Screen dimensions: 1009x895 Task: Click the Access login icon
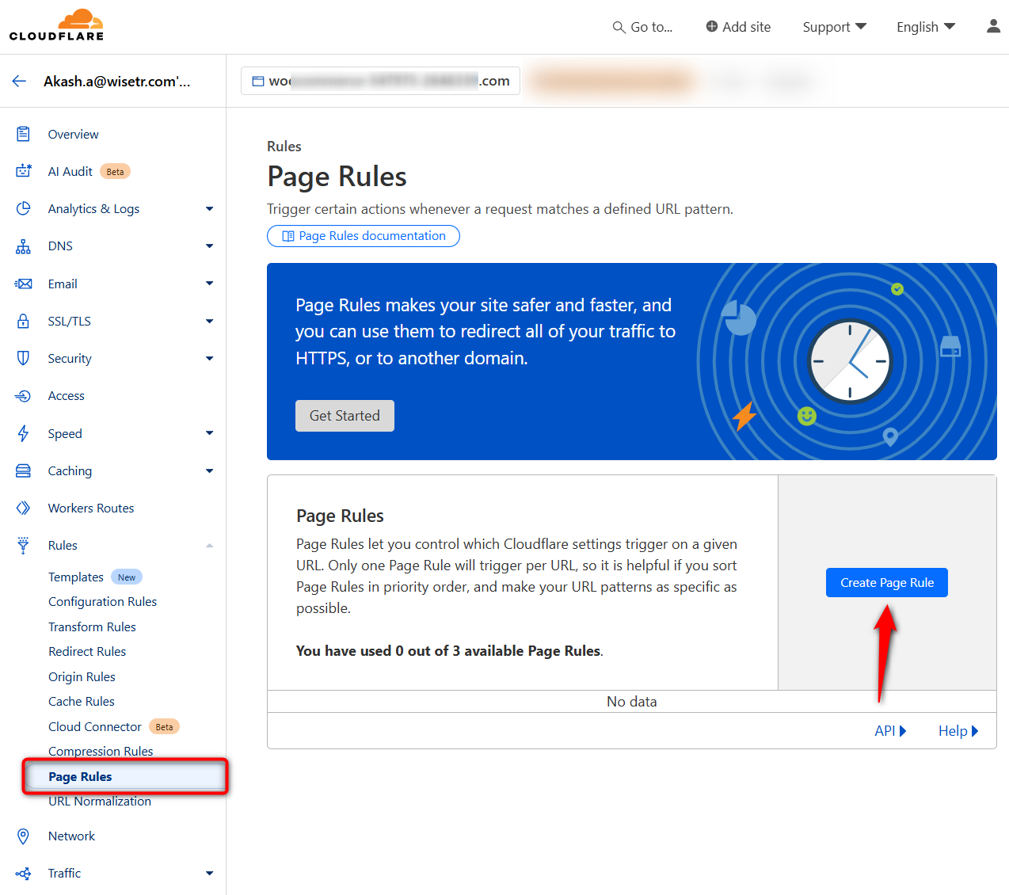[x=24, y=396]
